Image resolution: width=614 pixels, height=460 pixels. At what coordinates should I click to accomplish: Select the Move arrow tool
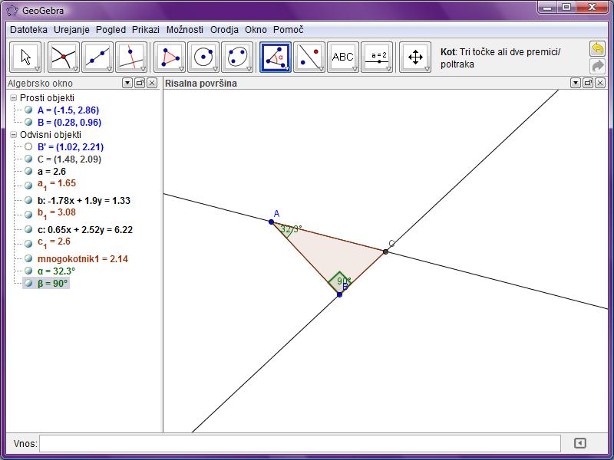coord(26,57)
